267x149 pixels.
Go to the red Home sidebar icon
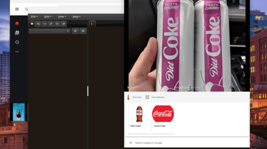[17, 23]
